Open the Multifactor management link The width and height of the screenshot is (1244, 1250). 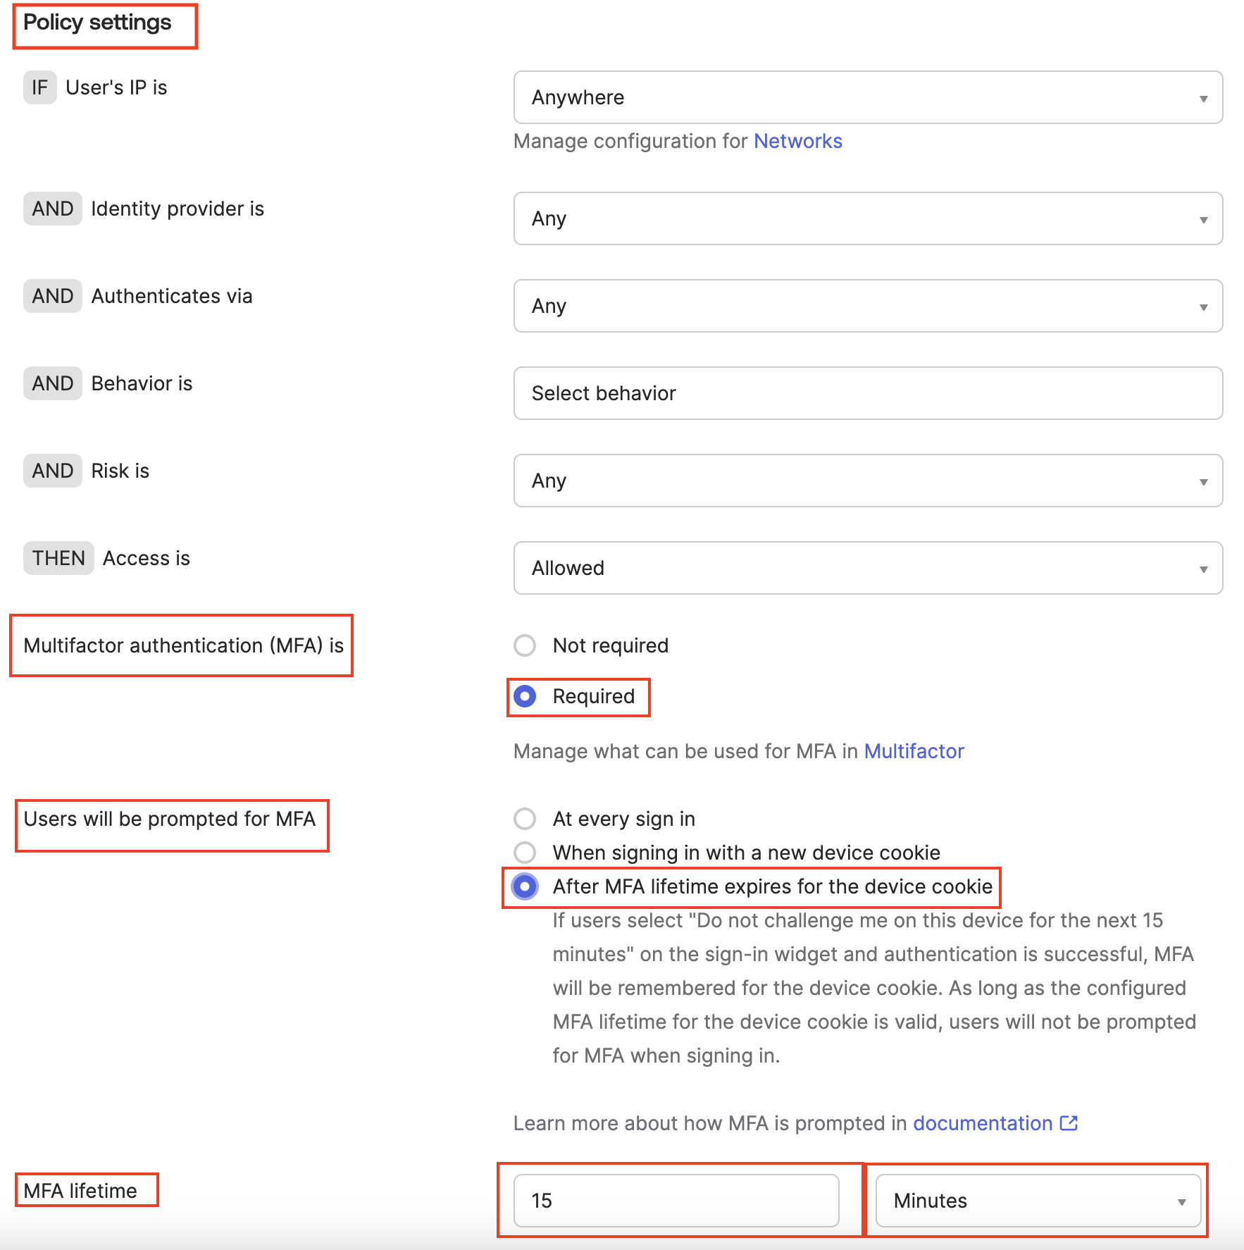pyautogui.click(x=914, y=751)
